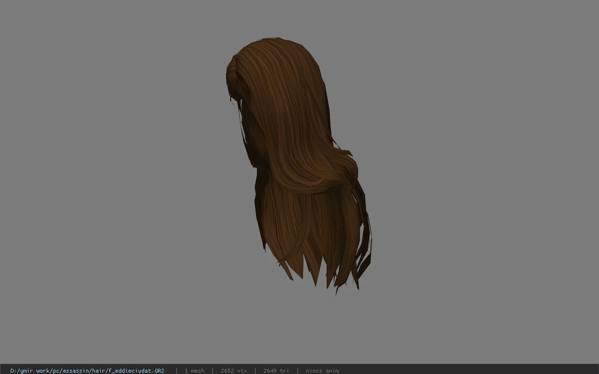Click the 'nincs anim' status entry
599x374 pixels.
click(322, 371)
